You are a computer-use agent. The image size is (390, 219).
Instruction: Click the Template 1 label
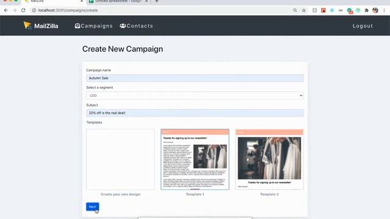click(x=195, y=194)
